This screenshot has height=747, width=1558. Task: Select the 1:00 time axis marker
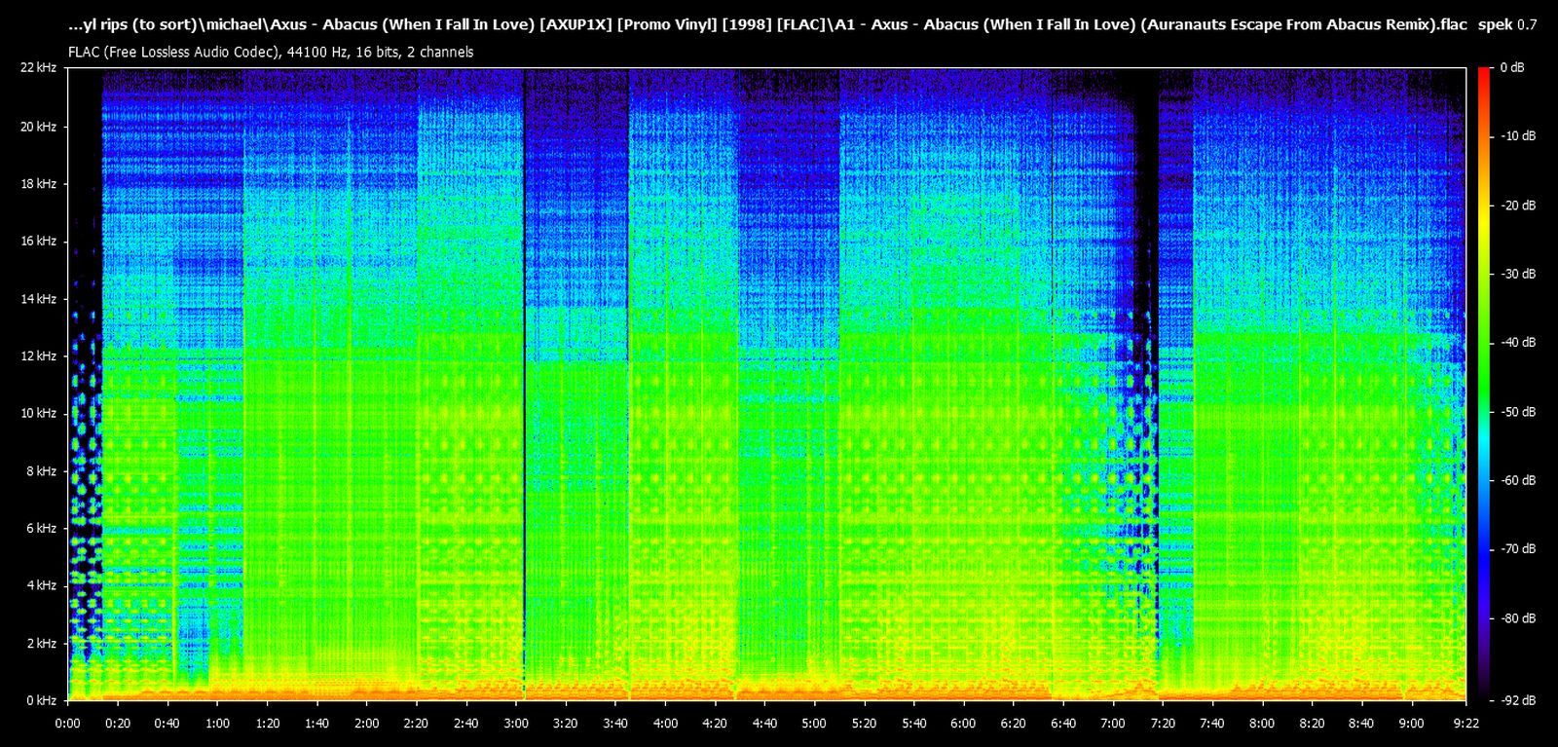[217, 724]
